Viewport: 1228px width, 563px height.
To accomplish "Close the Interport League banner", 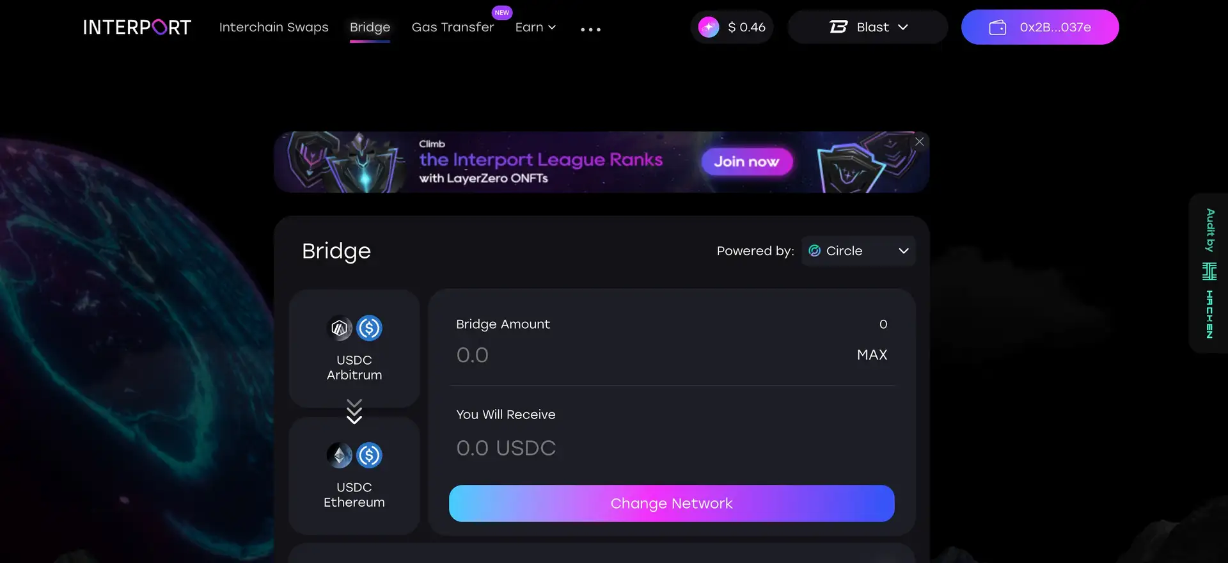I will point(919,142).
